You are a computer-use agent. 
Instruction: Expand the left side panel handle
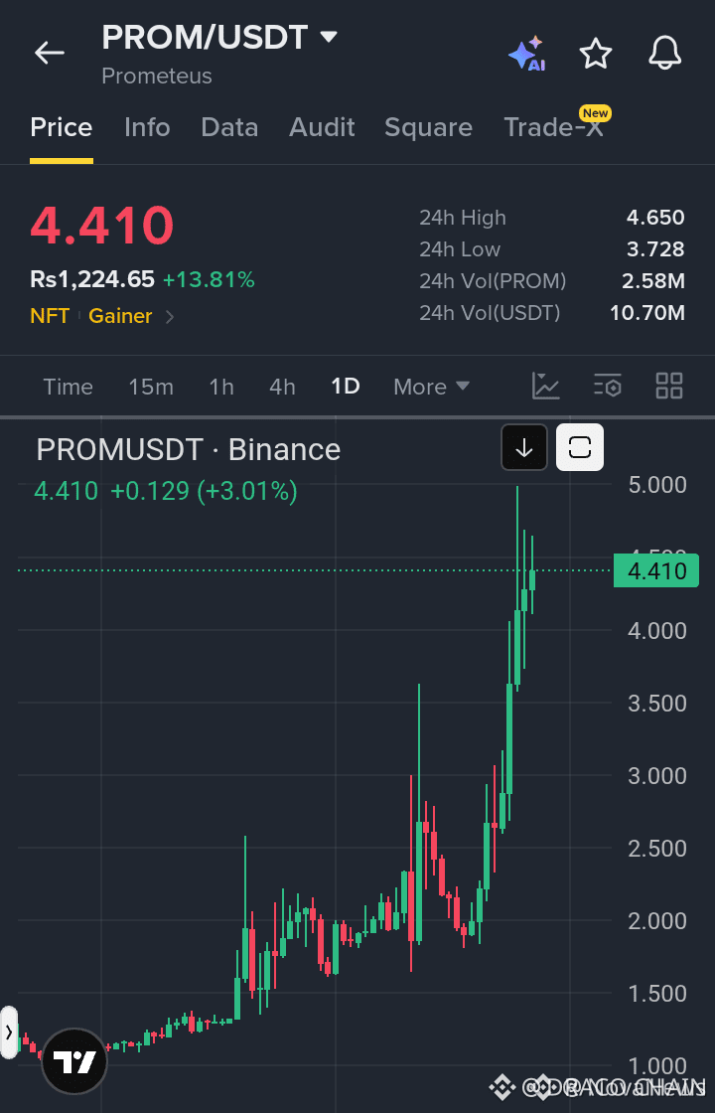click(9, 1033)
